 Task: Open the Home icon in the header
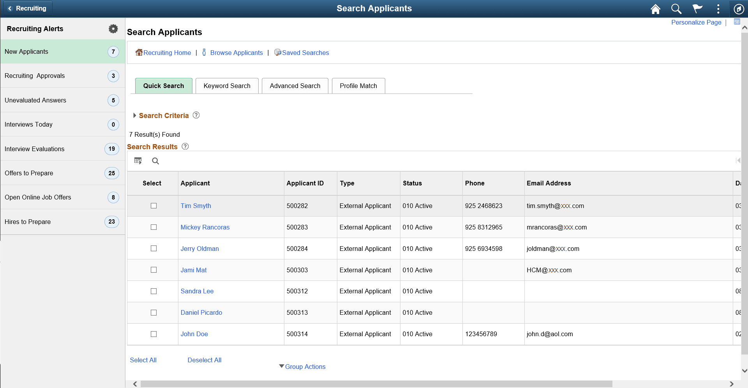(x=656, y=9)
